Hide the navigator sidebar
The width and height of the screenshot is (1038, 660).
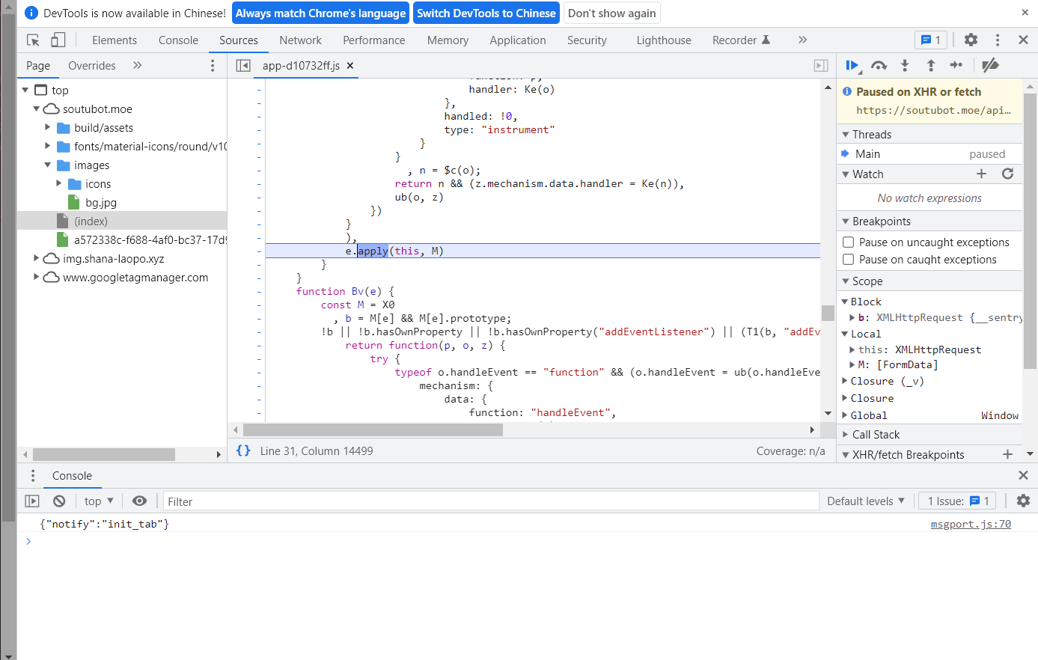[243, 66]
